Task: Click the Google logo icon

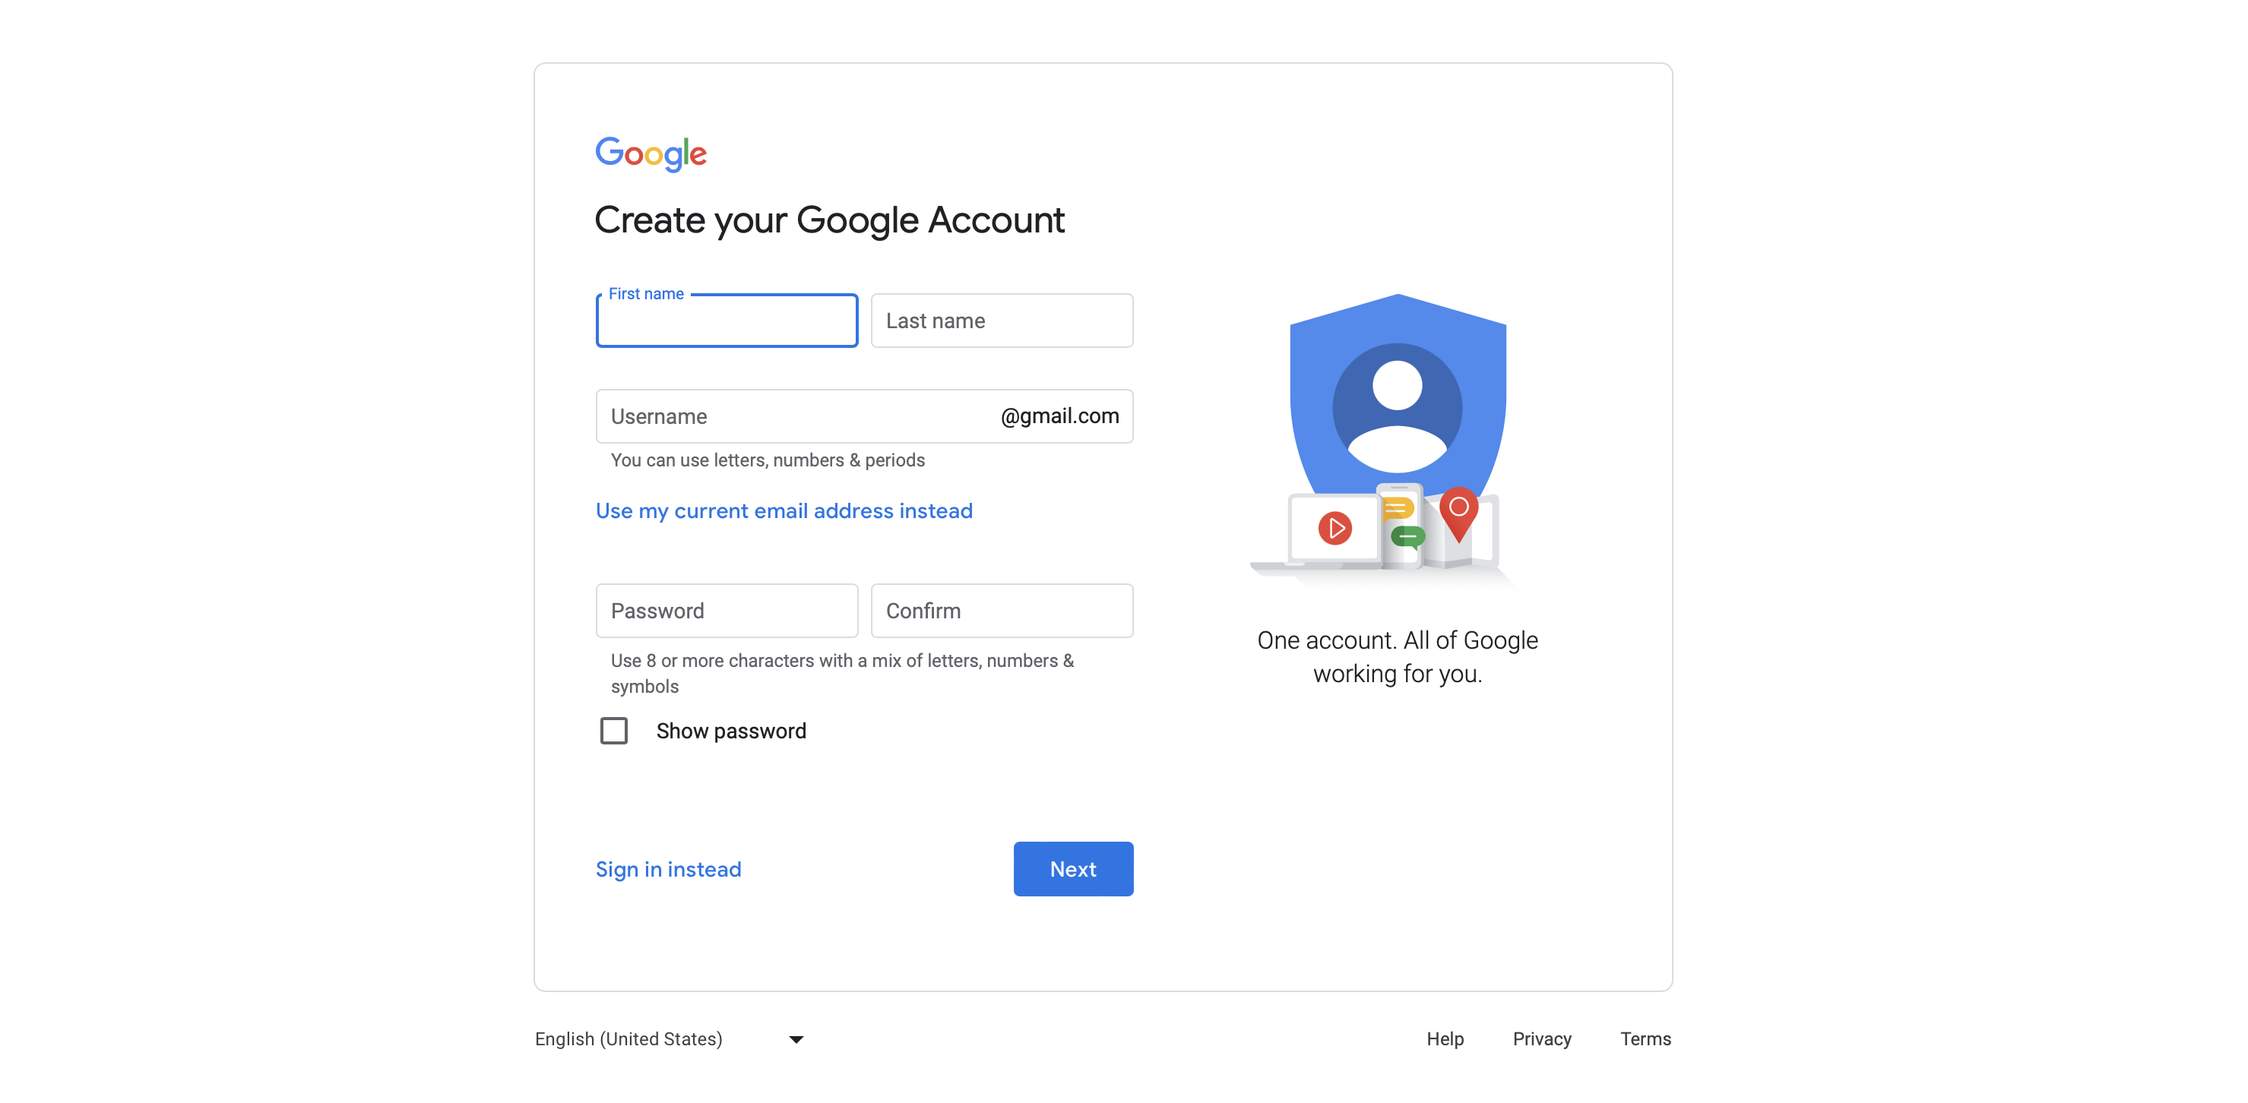Action: point(651,153)
